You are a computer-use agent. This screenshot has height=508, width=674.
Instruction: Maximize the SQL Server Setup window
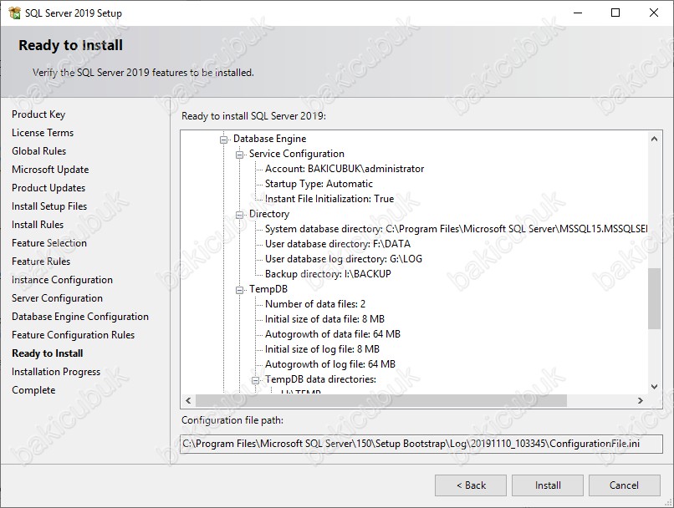[615, 13]
